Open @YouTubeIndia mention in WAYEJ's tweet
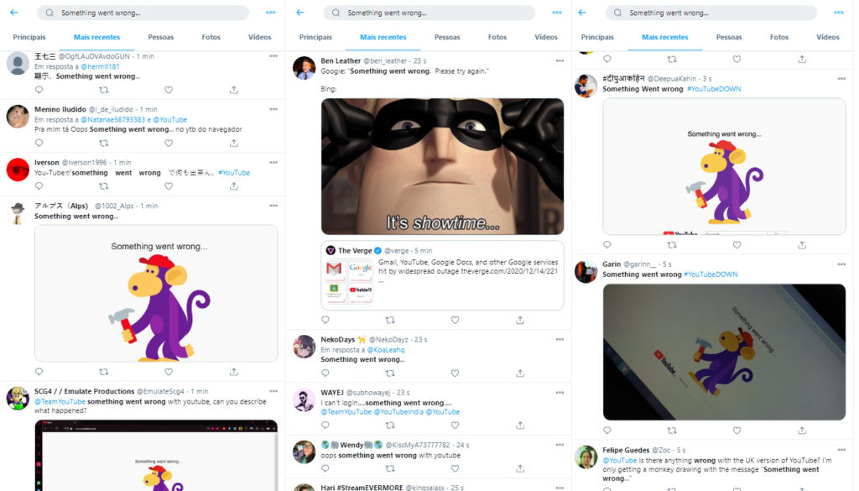Screen dimensions: 859x491 [398, 412]
